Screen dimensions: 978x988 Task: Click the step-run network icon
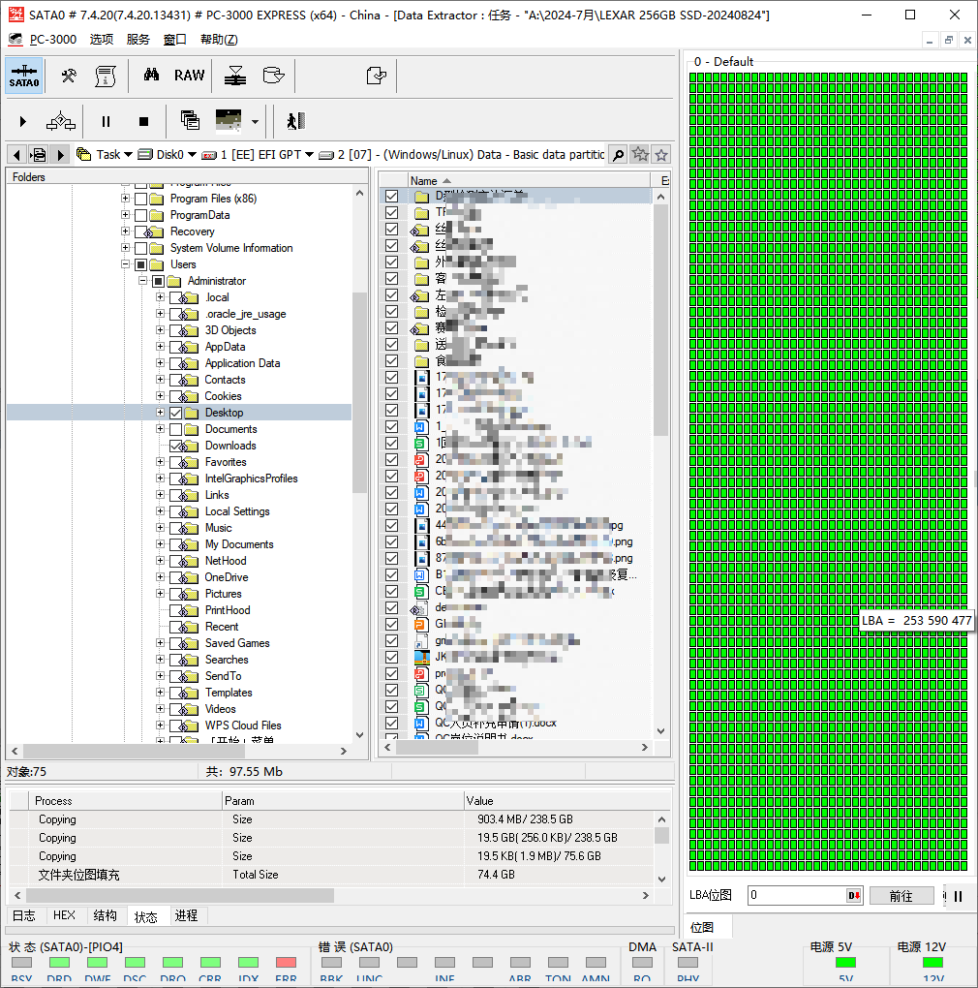coord(60,121)
